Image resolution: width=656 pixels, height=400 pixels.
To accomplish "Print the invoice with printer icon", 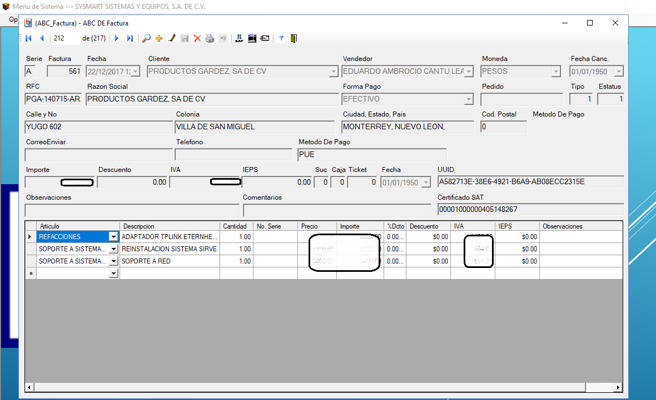I will pyautogui.click(x=210, y=38).
